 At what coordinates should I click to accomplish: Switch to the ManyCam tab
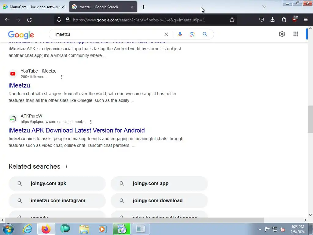[34, 7]
